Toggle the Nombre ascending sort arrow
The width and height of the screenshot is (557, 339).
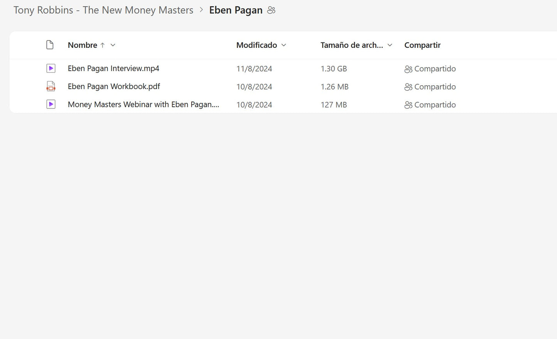103,45
